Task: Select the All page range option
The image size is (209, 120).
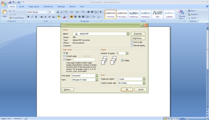Action: pos(64,53)
